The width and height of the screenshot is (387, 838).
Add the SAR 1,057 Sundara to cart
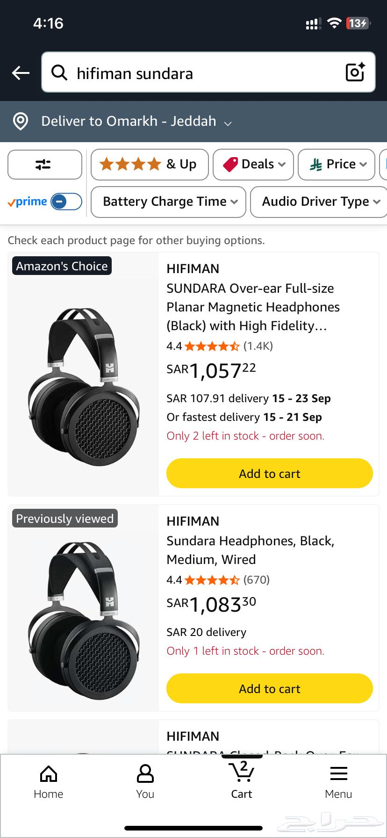269,473
